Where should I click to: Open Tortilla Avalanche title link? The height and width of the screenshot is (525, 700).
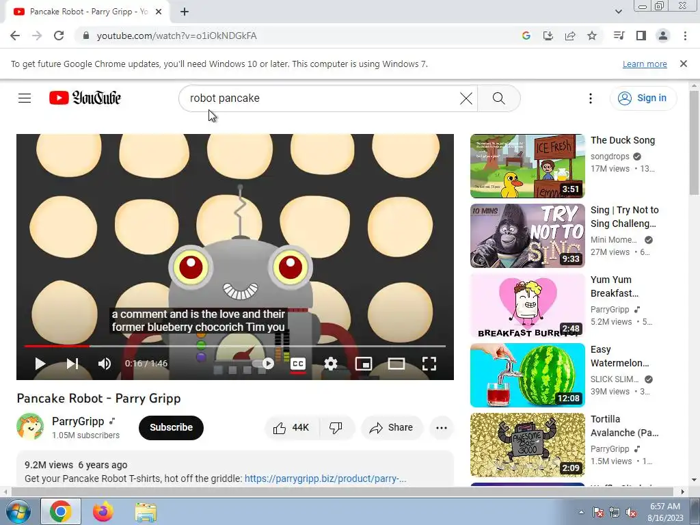(625, 426)
